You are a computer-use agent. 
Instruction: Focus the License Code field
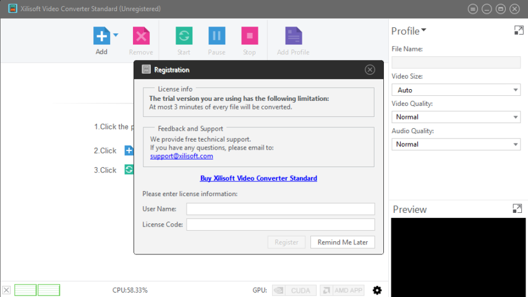pos(281,225)
